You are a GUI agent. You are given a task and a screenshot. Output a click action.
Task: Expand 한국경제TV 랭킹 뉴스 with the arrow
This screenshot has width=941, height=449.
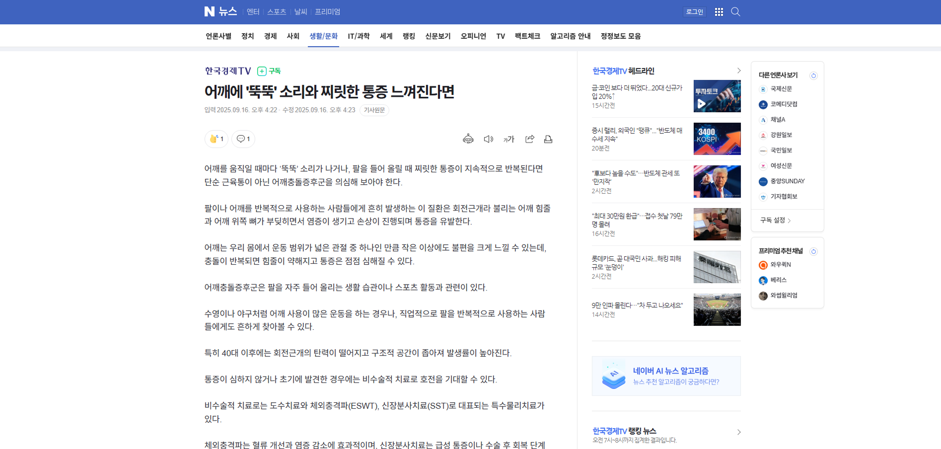click(x=738, y=432)
